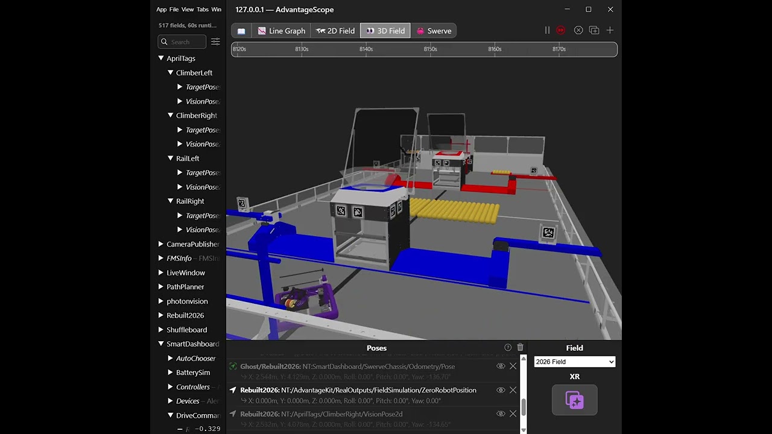Expand the Shuffleboard node

(x=161, y=330)
